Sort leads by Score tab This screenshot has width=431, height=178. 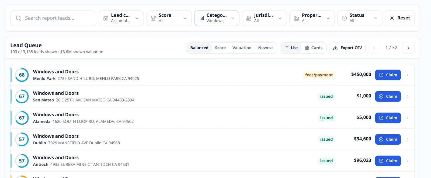220,48
